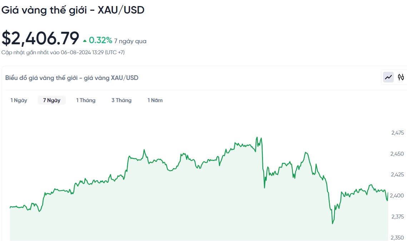Switch to the candlestick chart icon
Viewport: 407px width, 241px height.
coord(401,77)
